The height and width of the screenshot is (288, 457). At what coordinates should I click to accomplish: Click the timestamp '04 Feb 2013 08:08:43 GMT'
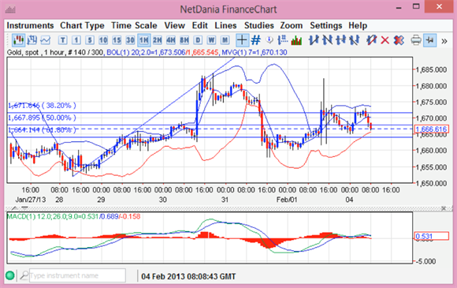pyautogui.click(x=188, y=276)
